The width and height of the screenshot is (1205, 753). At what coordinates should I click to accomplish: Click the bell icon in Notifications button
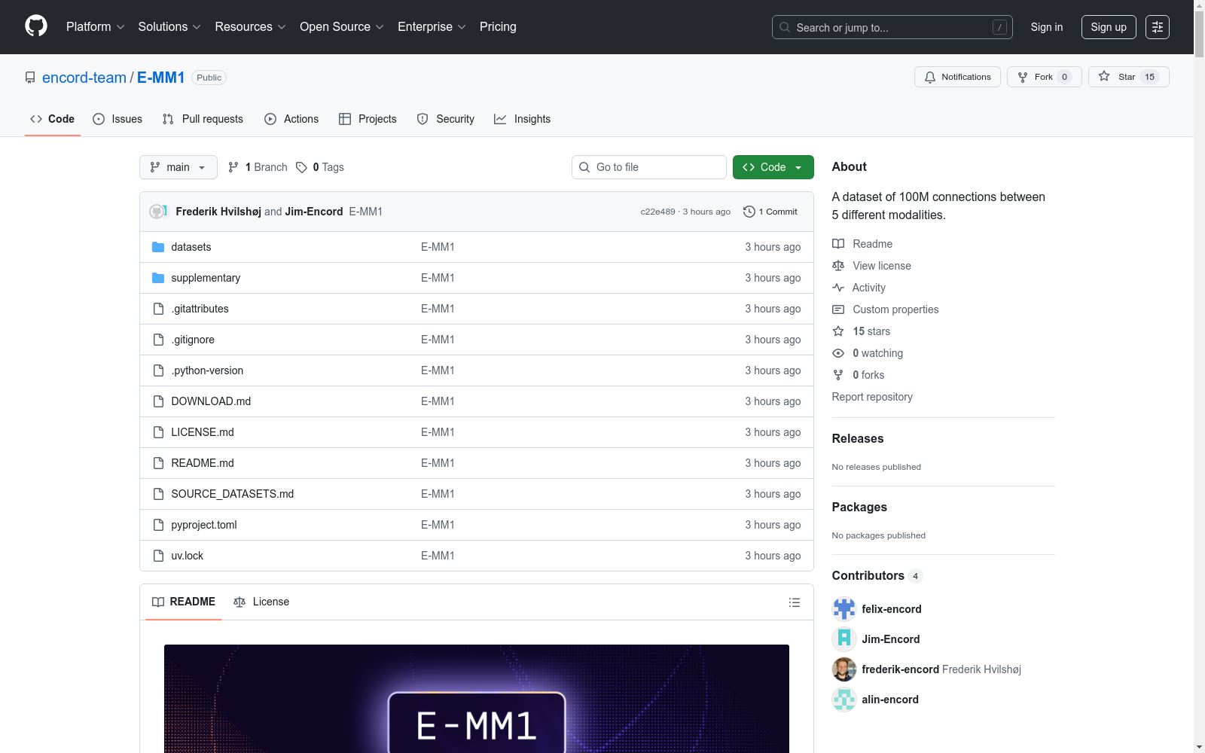coord(930,77)
